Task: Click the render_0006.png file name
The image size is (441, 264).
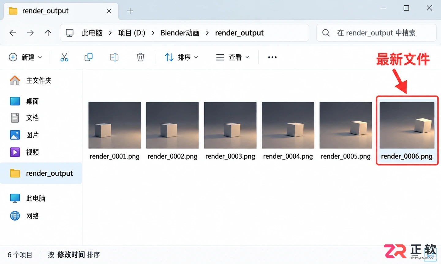Action: click(x=407, y=156)
